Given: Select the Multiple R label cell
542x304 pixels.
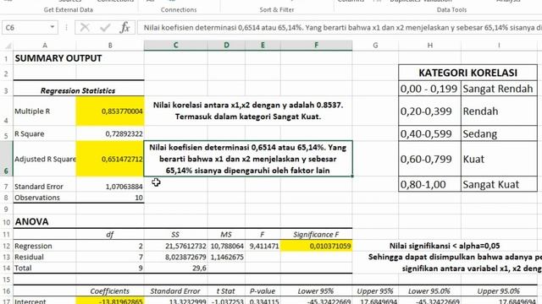Looking at the screenshot, I should tap(45, 111).
